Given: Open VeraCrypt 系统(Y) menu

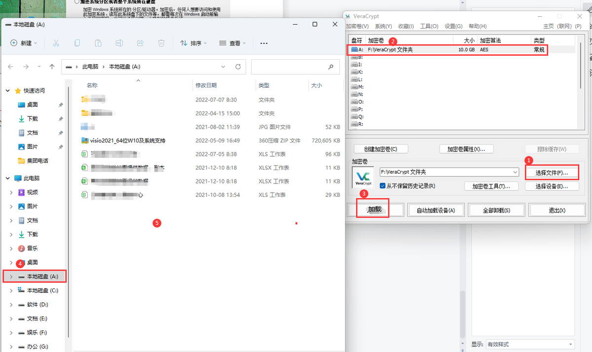Looking at the screenshot, I should click(383, 26).
